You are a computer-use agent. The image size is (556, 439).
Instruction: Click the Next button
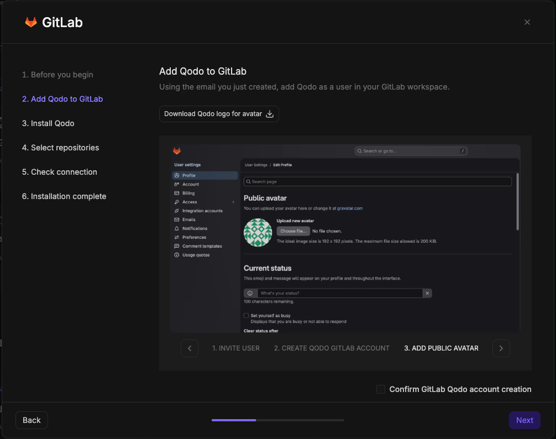[524, 420]
